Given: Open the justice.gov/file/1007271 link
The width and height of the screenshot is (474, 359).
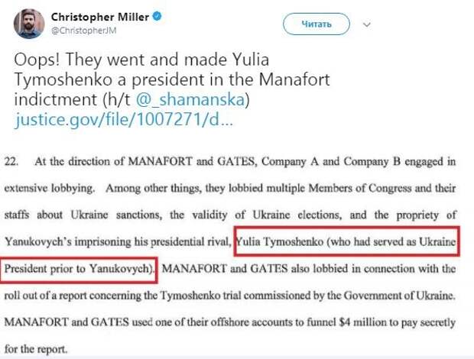Looking at the screenshot, I should [124, 119].
